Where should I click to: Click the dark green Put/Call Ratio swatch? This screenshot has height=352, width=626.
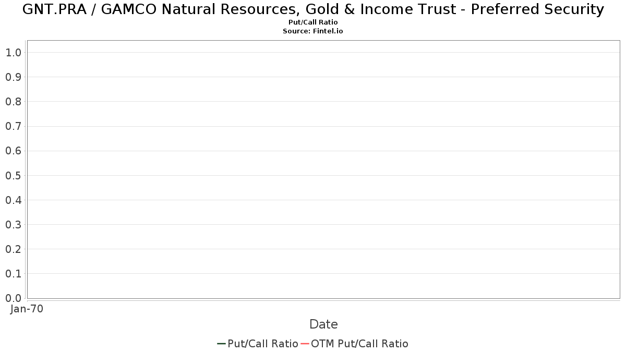pyautogui.click(x=222, y=344)
